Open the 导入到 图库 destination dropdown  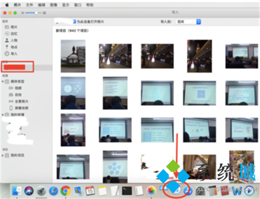click(188, 22)
